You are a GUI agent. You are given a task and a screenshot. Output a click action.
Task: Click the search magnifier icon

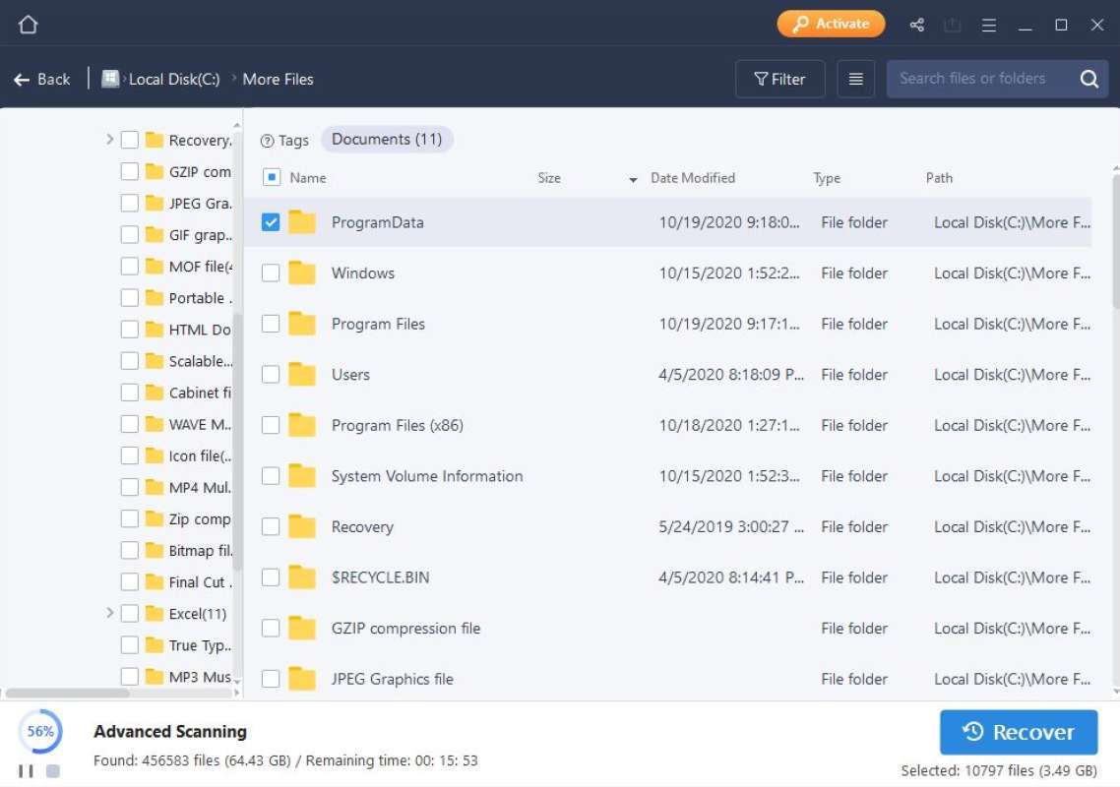click(x=1089, y=79)
